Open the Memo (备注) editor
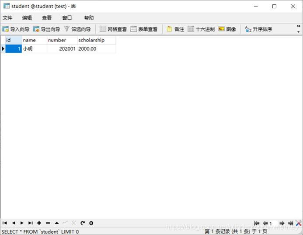This screenshot has width=303, height=235. tap(175, 29)
